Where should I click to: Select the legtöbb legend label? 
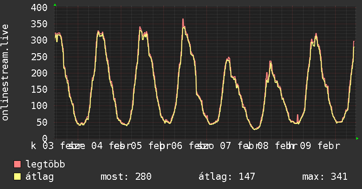(45, 164)
